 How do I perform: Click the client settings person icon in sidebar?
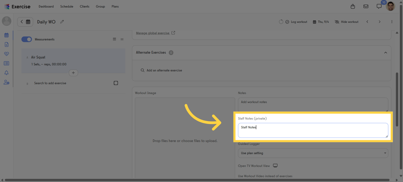pos(6,82)
